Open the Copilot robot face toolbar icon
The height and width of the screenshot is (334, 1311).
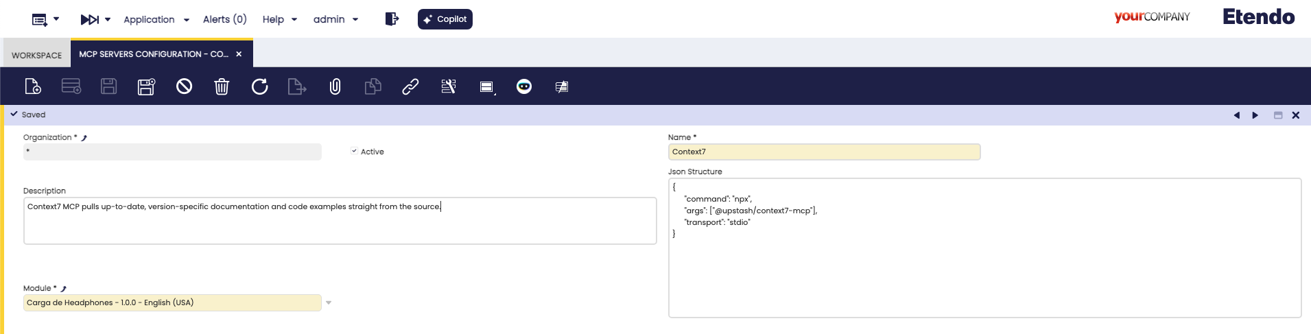524,86
